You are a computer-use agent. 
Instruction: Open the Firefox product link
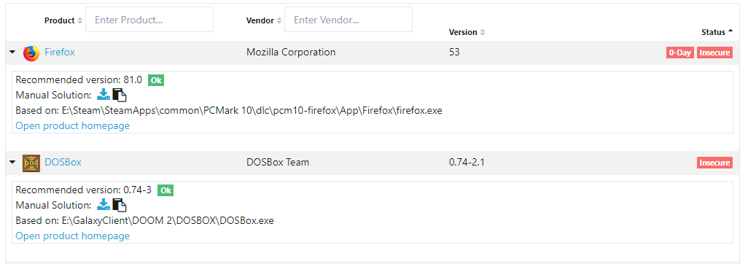coord(60,53)
